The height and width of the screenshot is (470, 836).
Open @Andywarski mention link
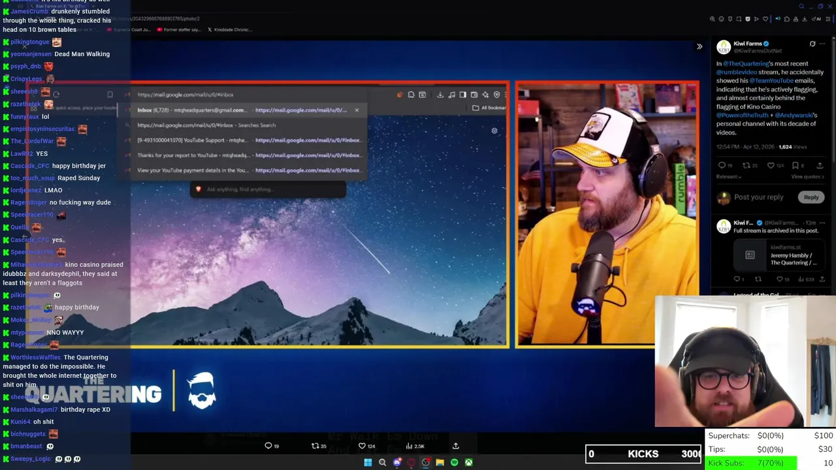click(796, 116)
